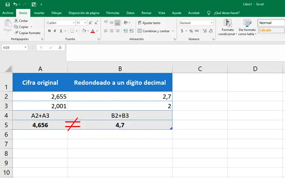Click the middle align icon
Viewport: 285px width, 178px height.
coord(112,23)
